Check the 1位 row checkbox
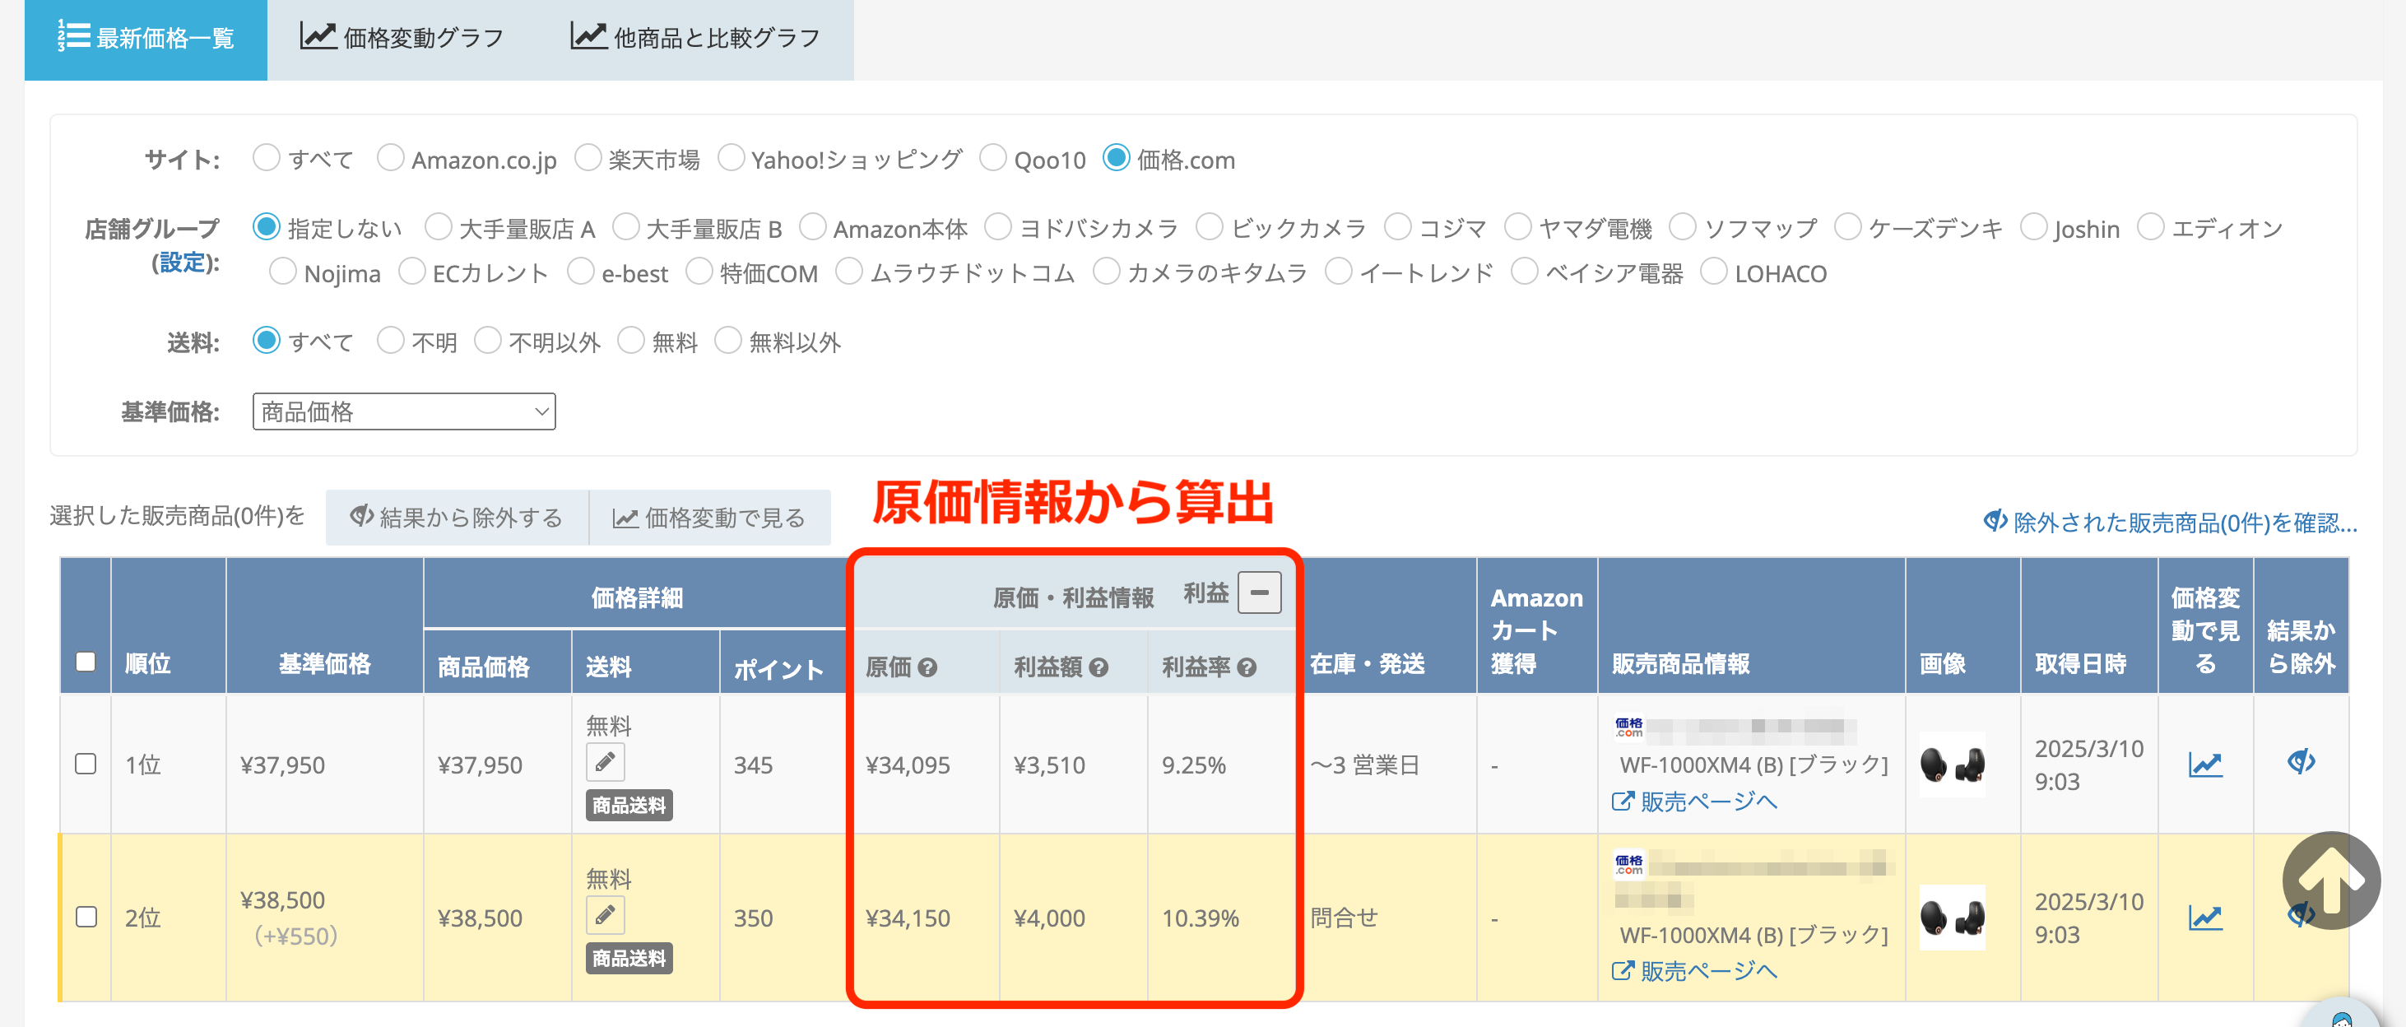The height and width of the screenshot is (1027, 2406). pos(86,764)
